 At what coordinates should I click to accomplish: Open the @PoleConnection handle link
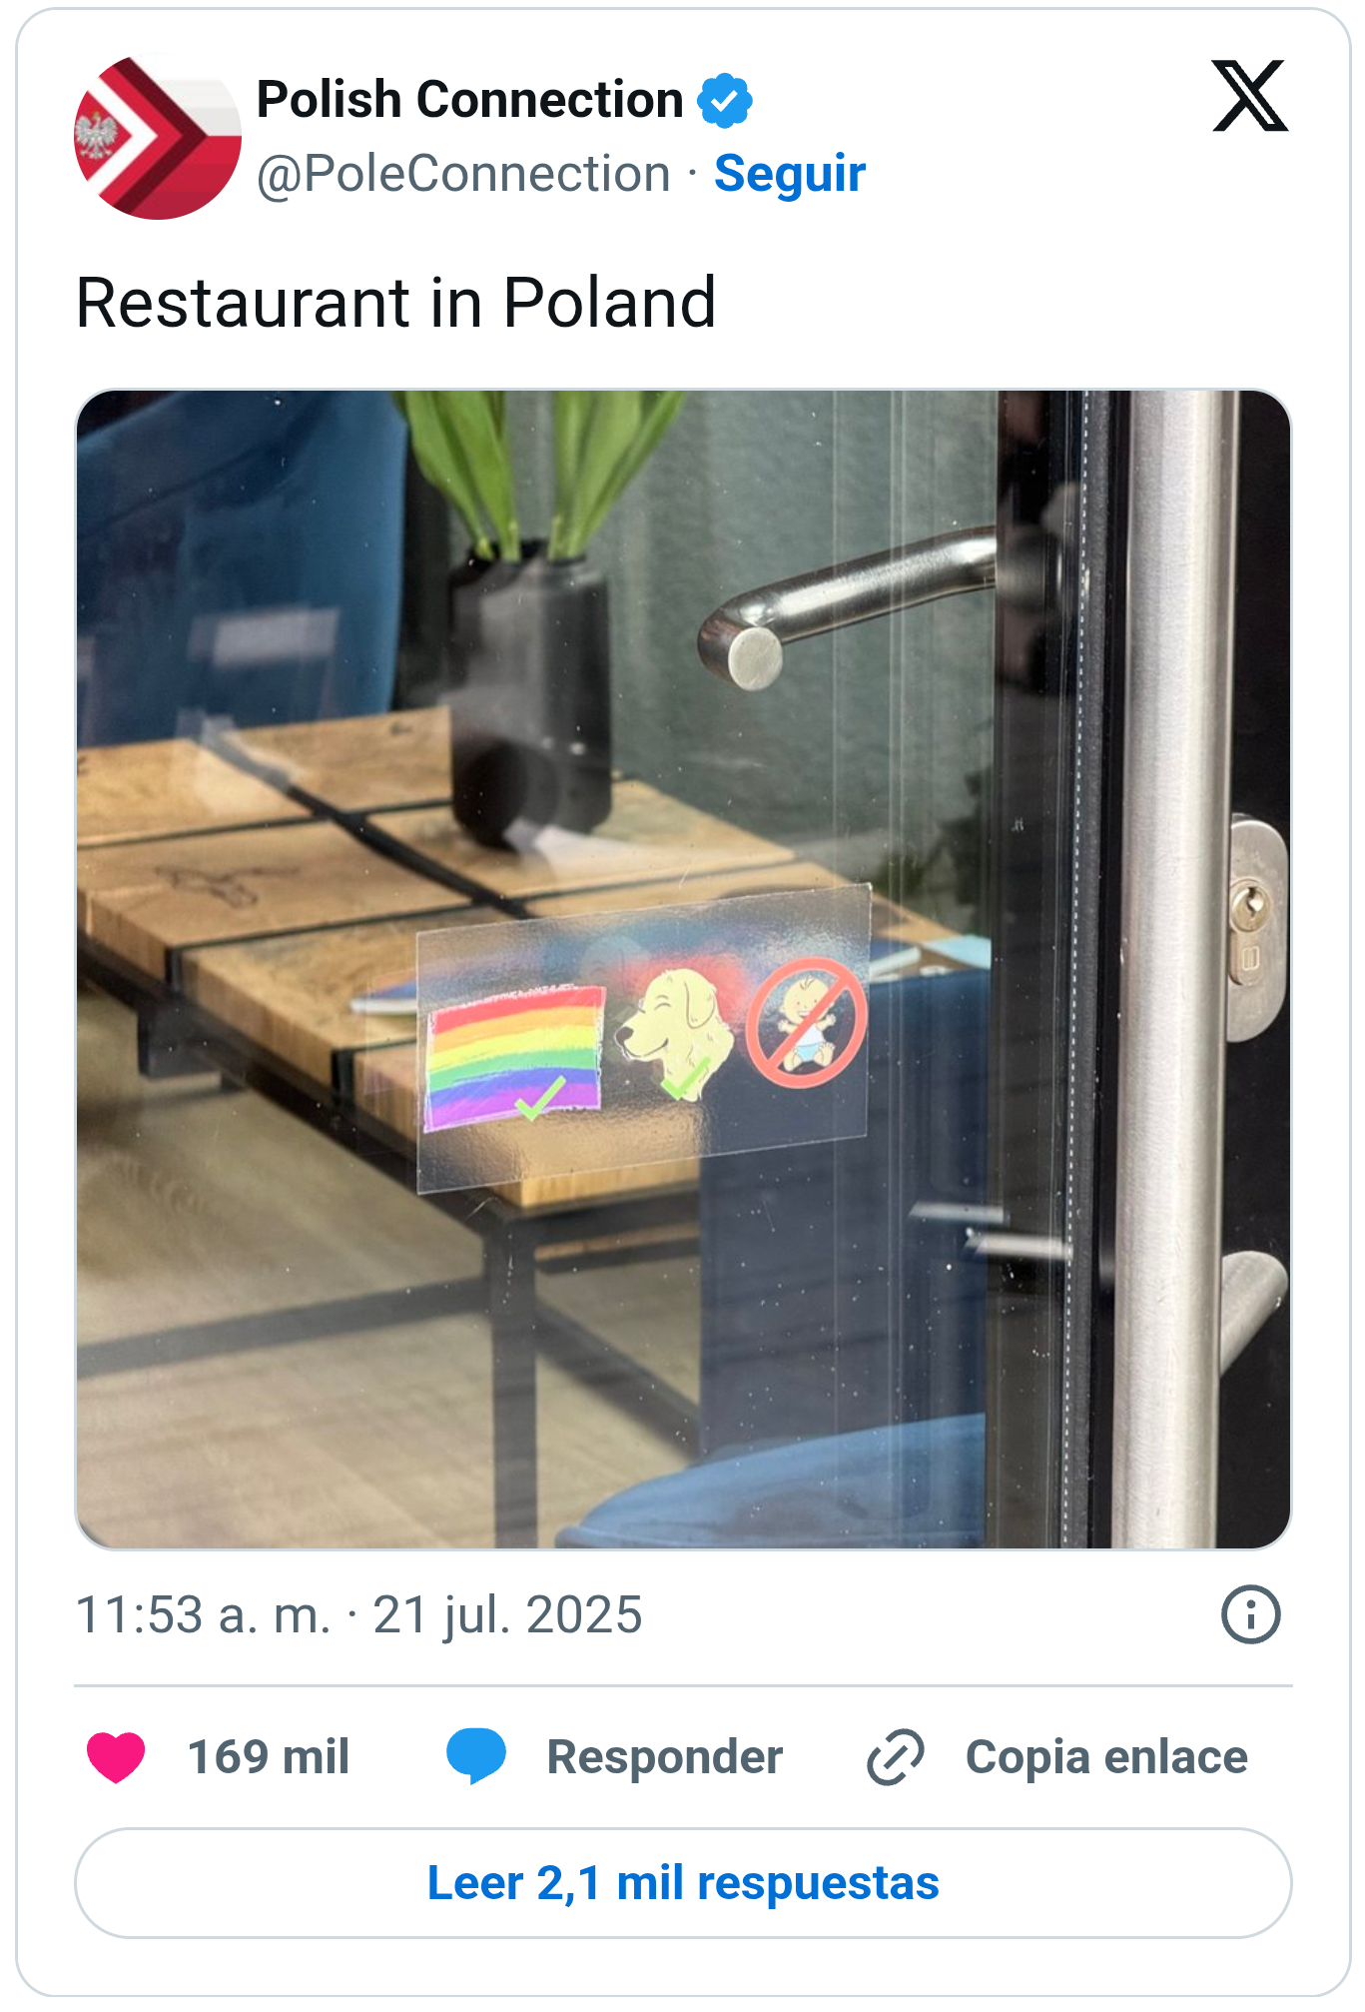click(463, 174)
